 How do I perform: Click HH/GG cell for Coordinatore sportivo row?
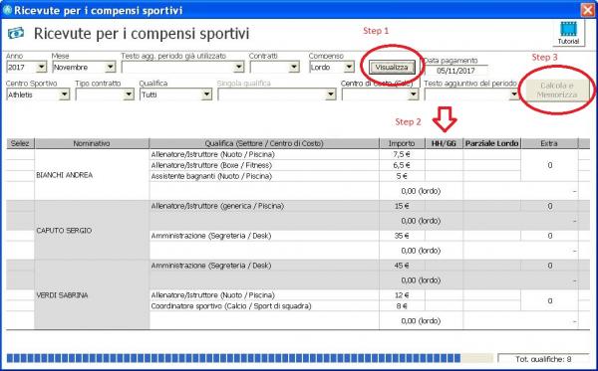444,306
